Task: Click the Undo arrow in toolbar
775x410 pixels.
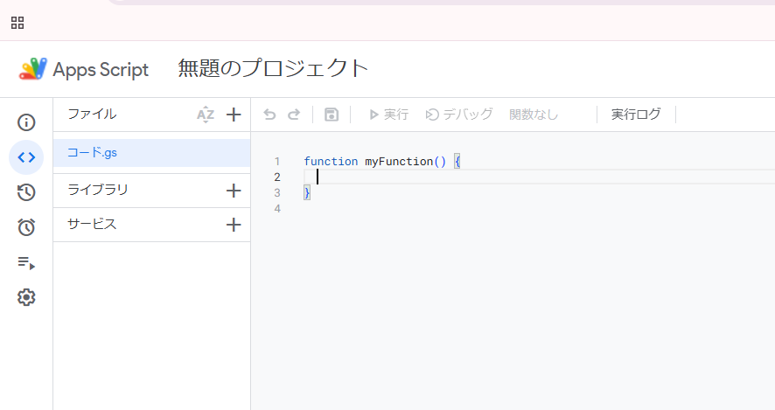Action: (269, 115)
